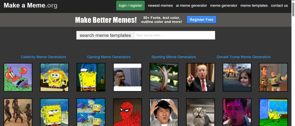Open the Mr. Krabs money meme template
The image size is (295, 126).
(x=18, y=77)
